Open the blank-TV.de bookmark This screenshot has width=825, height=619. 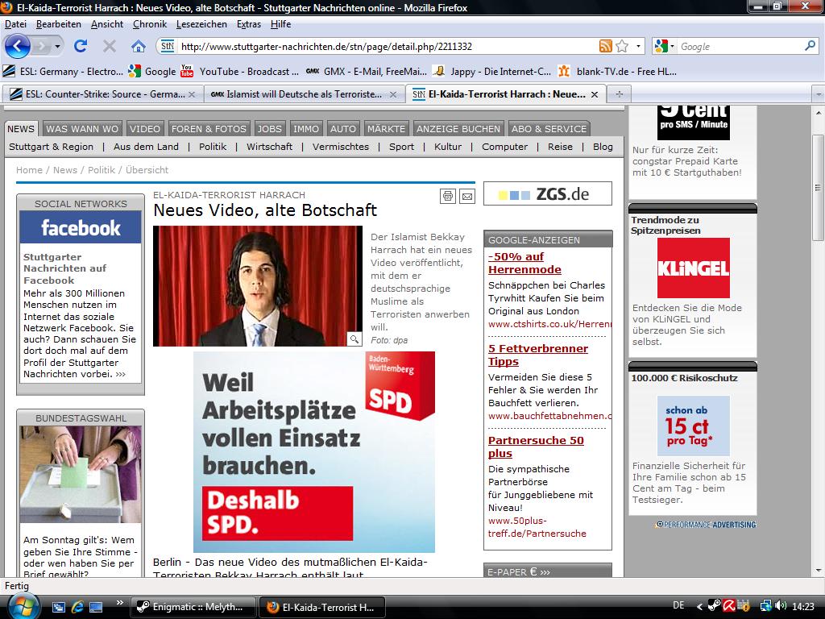(x=618, y=71)
